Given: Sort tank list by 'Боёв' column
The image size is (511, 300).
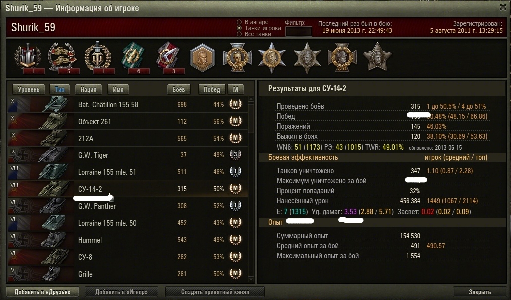Looking at the screenshot, I should coord(178,89).
